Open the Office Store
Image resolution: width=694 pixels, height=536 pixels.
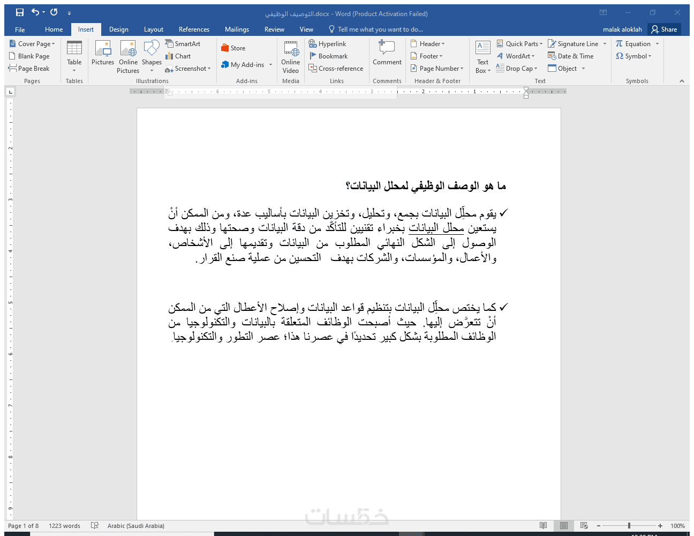coord(233,48)
